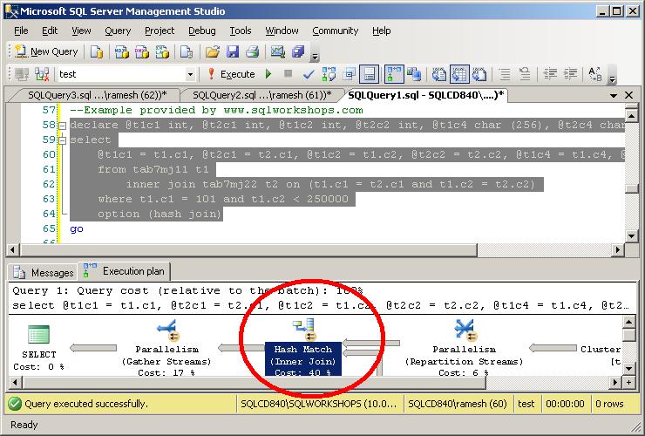645x436 pixels.
Task: Click the Cancel Executing Query stop icon
Action: click(288, 74)
